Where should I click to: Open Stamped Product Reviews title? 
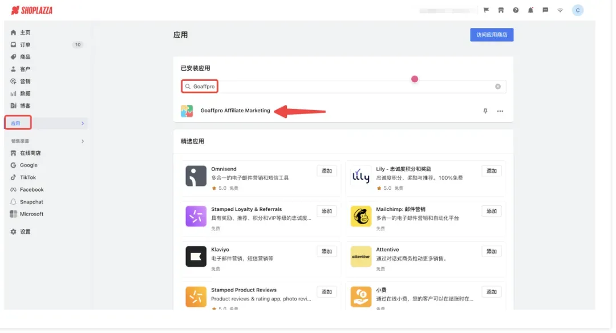244,290
